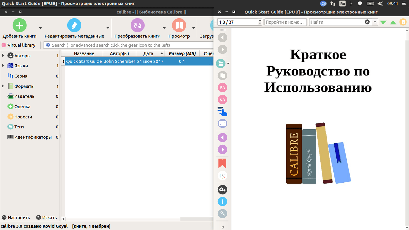409x230 pixels.
Task: Open the dropdown next to Редактировать метаданные
Action: pyautogui.click(x=108, y=29)
